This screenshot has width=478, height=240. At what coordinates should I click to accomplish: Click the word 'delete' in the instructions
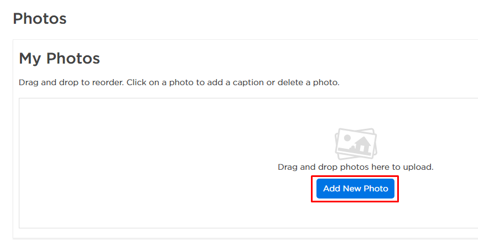pyautogui.click(x=291, y=82)
